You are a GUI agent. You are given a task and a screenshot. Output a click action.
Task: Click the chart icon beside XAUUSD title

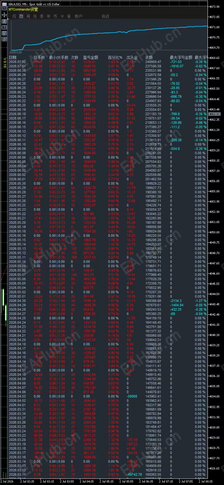tap(4, 3)
